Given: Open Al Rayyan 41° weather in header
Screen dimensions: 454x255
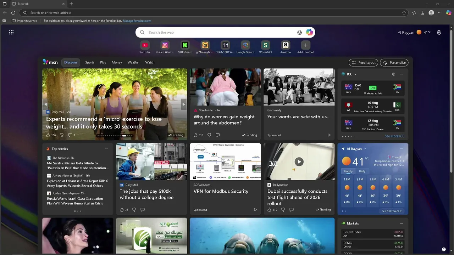Looking at the screenshot, I should coord(414,32).
